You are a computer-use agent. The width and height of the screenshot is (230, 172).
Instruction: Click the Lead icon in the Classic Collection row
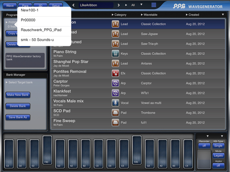click(115, 24)
